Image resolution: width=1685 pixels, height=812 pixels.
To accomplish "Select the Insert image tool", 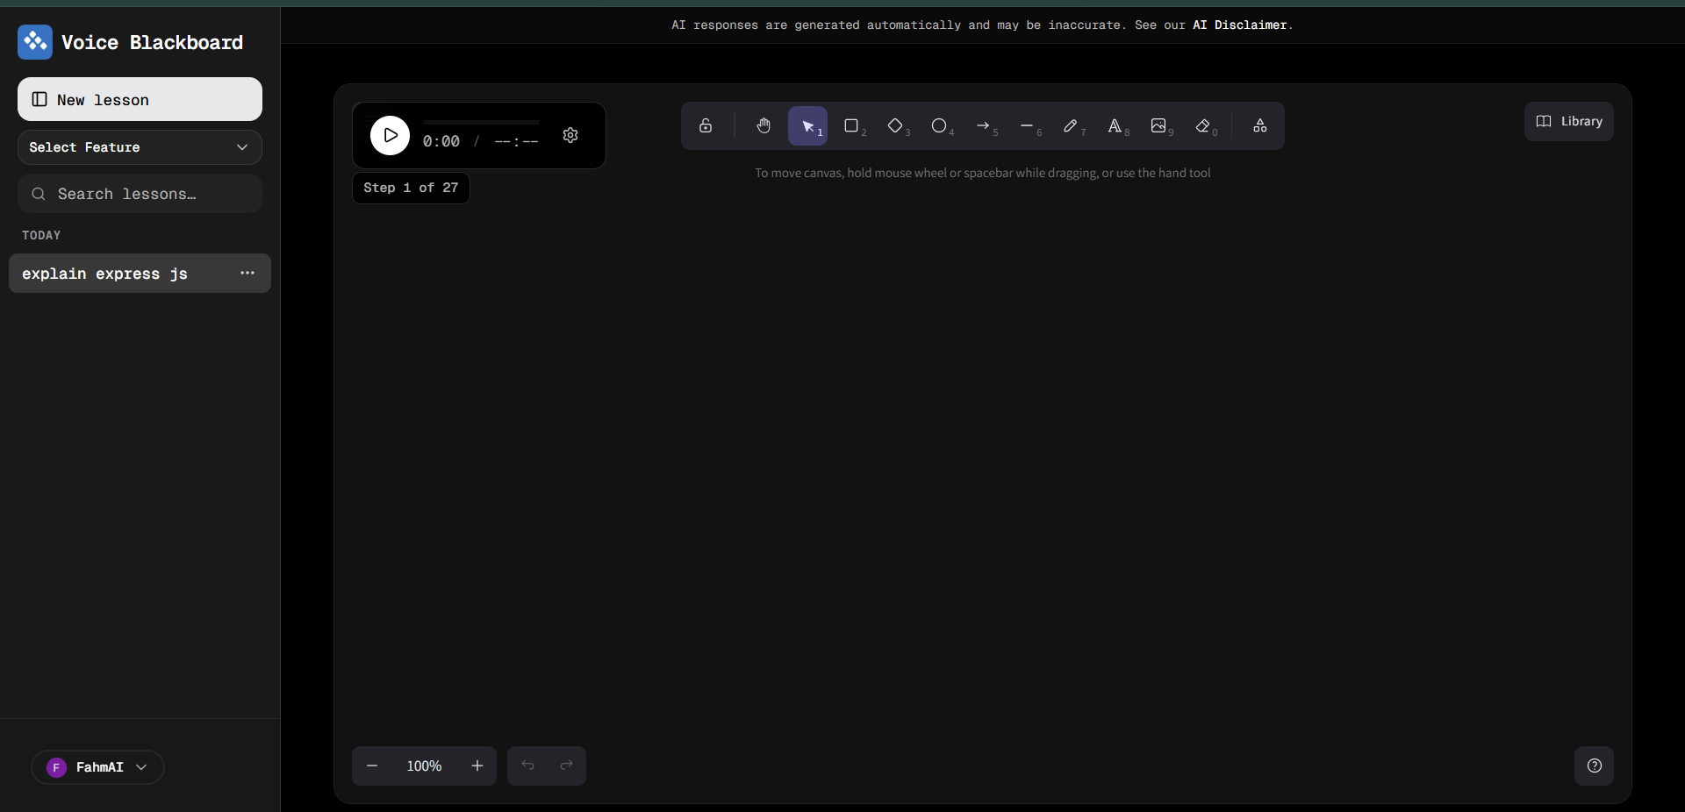I will click(x=1158, y=125).
